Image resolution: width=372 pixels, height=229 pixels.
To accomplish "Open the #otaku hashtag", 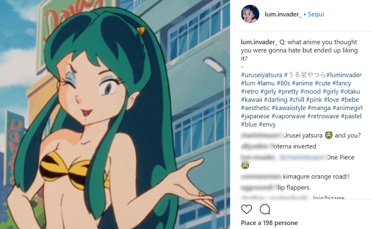I will (x=350, y=91).
